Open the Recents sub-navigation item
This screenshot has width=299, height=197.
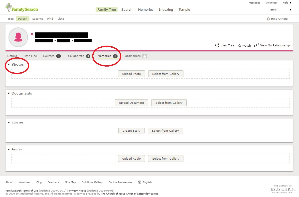[37, 19]
